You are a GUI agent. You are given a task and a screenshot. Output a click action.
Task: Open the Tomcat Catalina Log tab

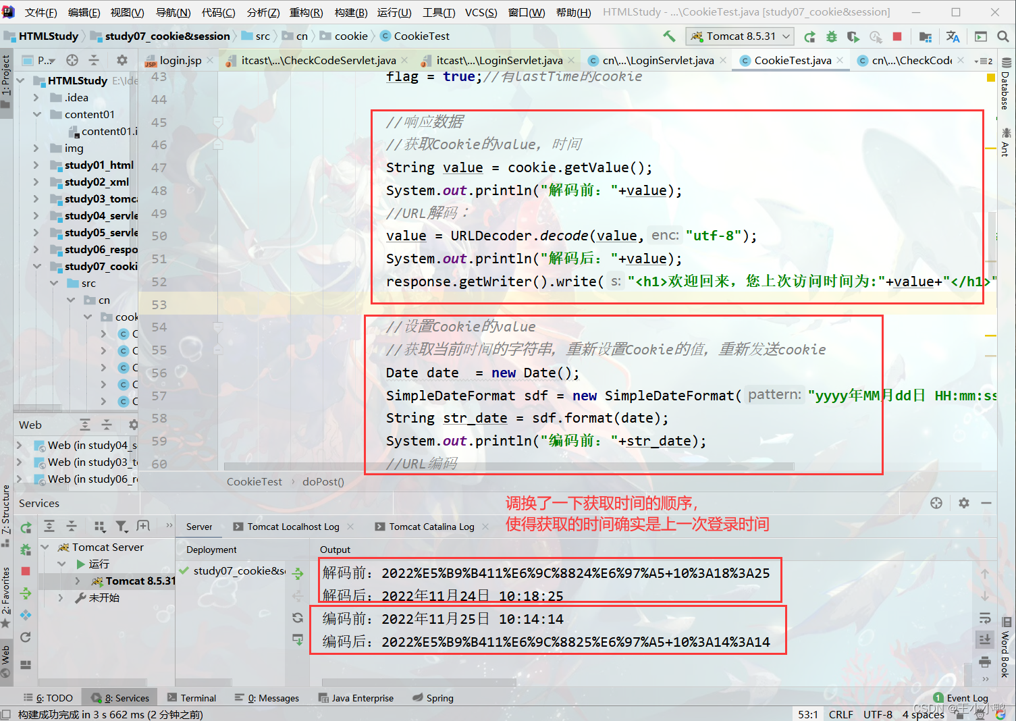point(431,527)
